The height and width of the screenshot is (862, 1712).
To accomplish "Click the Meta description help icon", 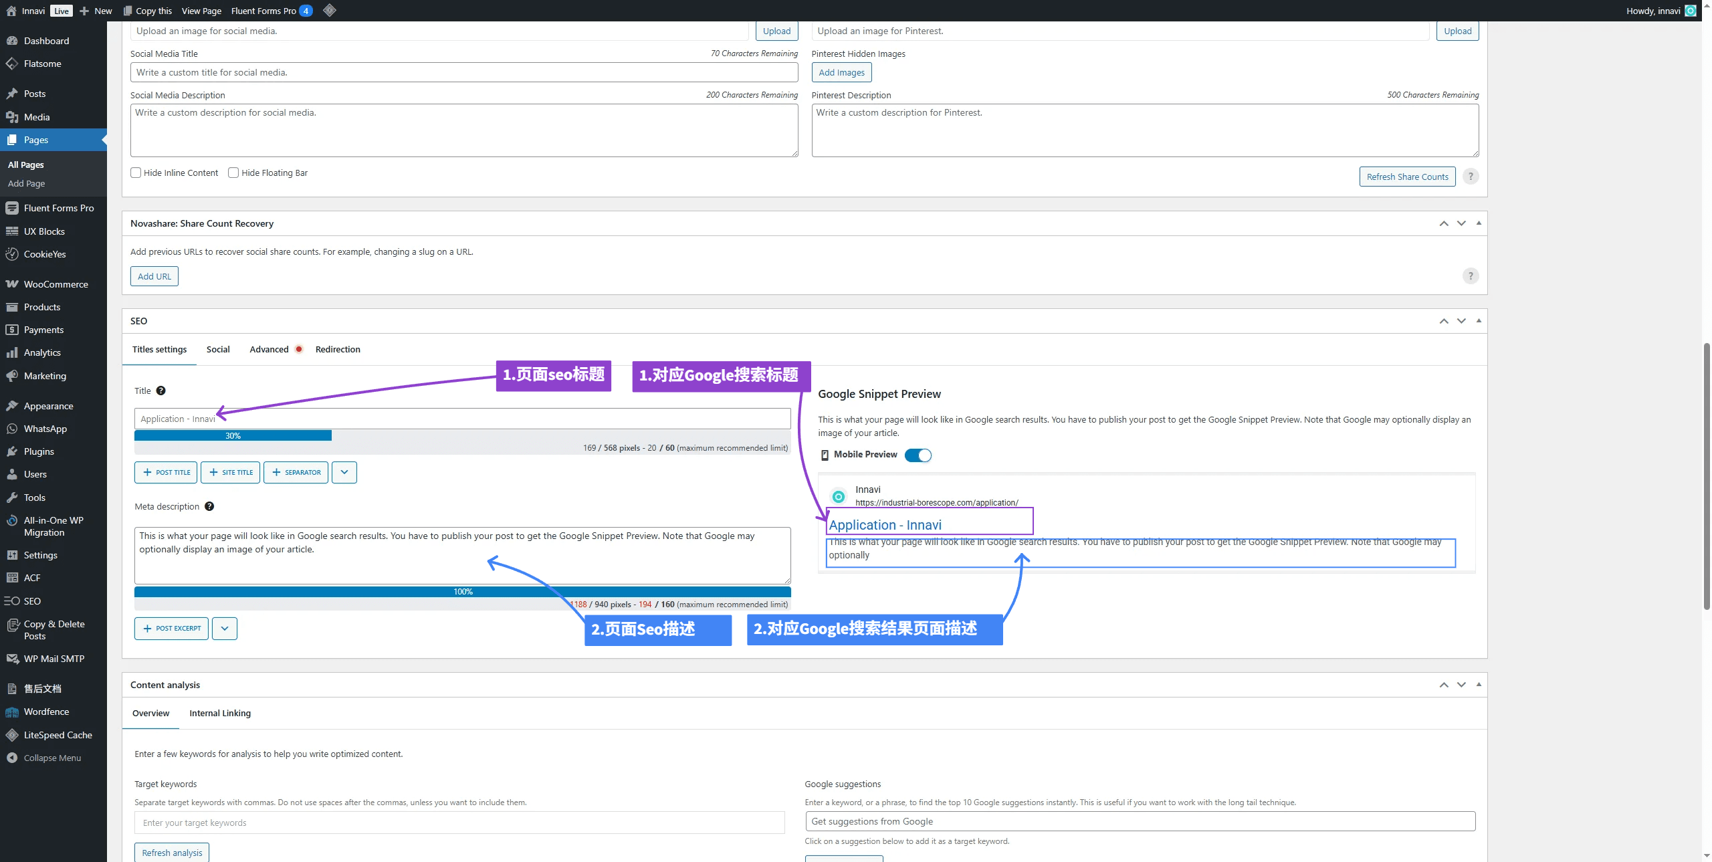I will coord(209,507).
